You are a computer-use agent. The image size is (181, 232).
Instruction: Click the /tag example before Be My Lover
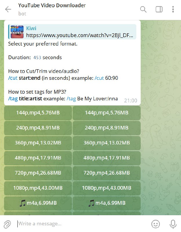[71, 99]
